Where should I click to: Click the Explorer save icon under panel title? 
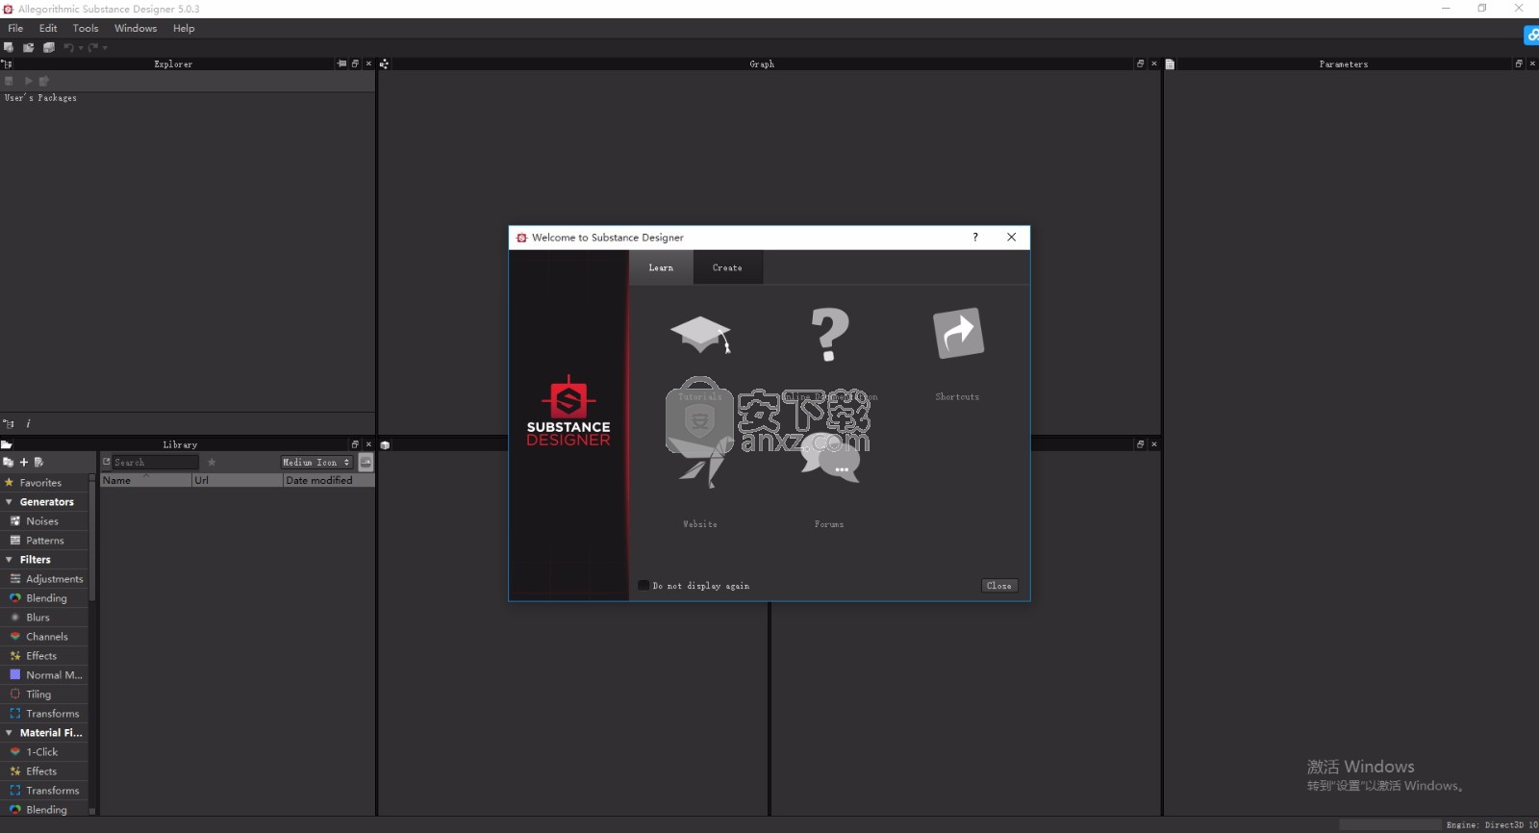pyautogui.click(x=9, y=81)
